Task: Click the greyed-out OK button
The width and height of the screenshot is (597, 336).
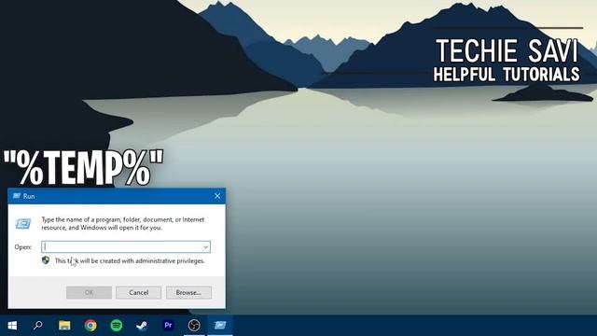Action: tap(90, 292)
